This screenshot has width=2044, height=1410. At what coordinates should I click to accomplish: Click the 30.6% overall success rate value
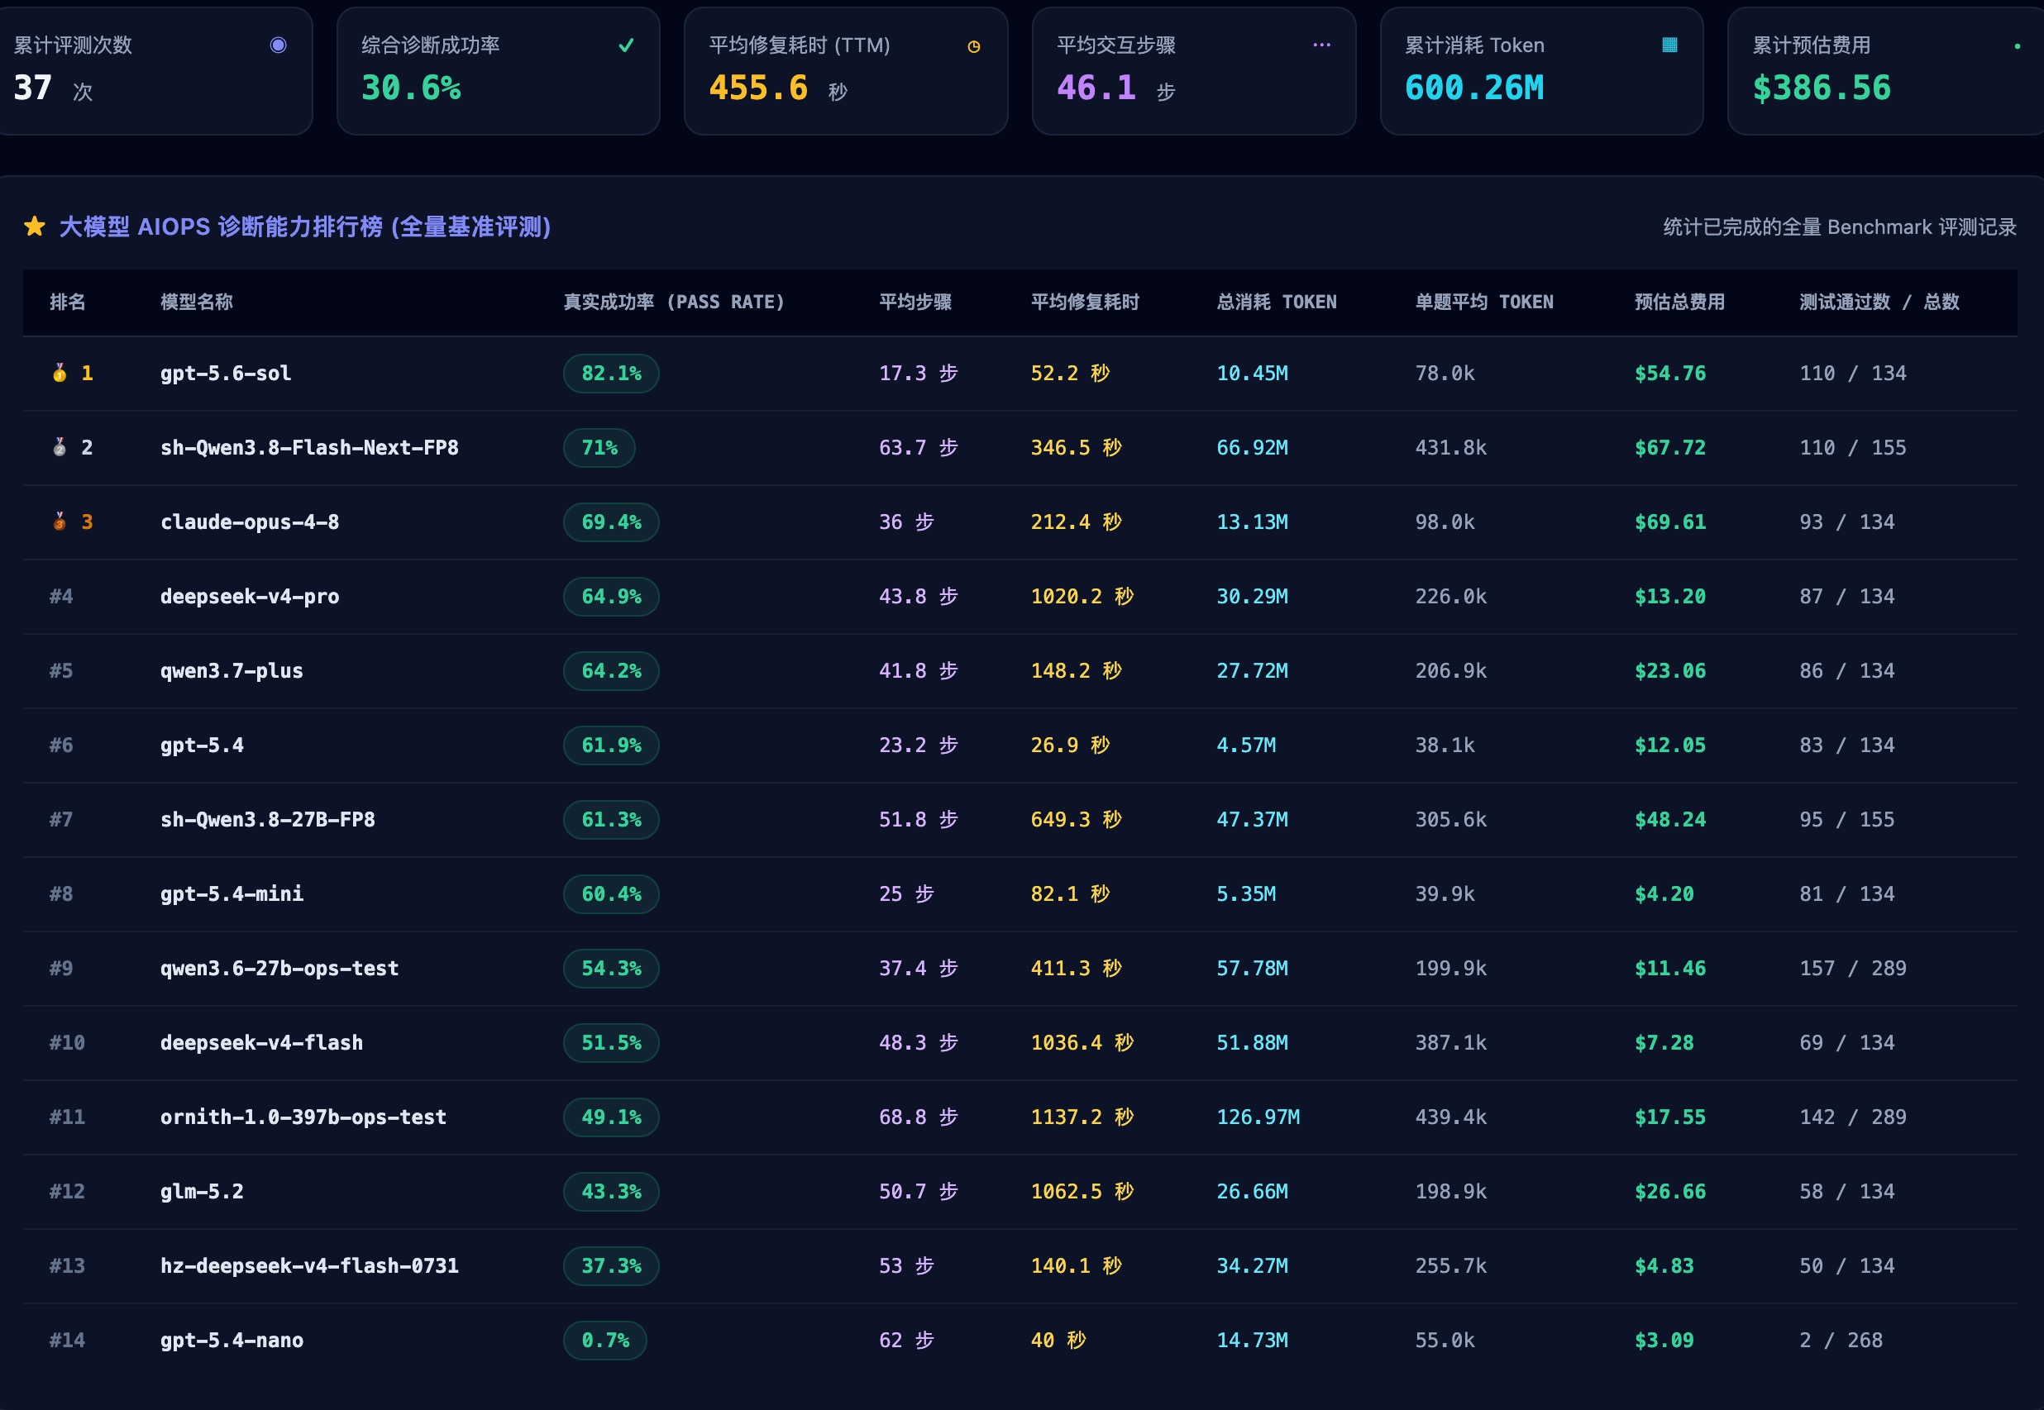click(411, 88)
